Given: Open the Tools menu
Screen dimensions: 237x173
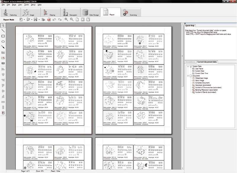Looking at the screenshot, I should coord(26,5).
